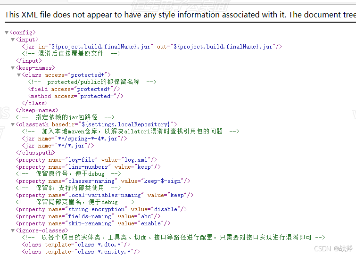Viewport: 356px width, 255px height.
Task: Click the fields-naming property line
Action: 88,216
